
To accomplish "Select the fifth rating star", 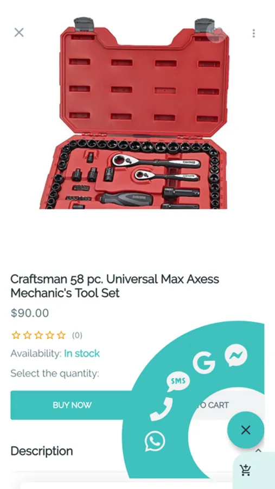I will click(61, 335).
